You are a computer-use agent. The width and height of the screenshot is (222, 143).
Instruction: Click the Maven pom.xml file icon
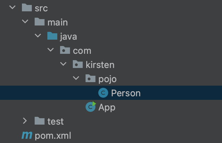click(27, 135)
